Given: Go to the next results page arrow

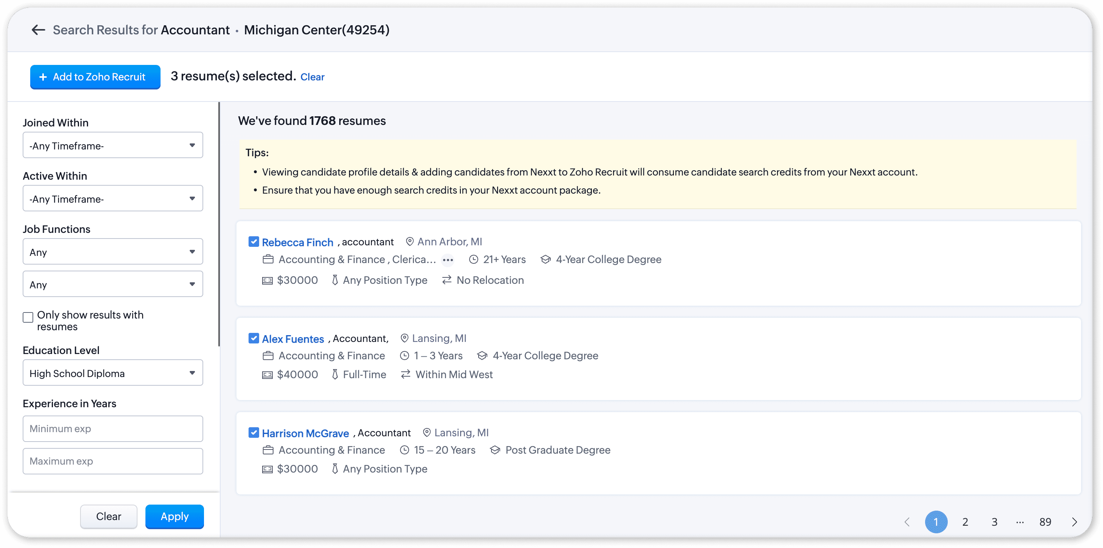Looking at the screenshot, I should [1074, 522].
